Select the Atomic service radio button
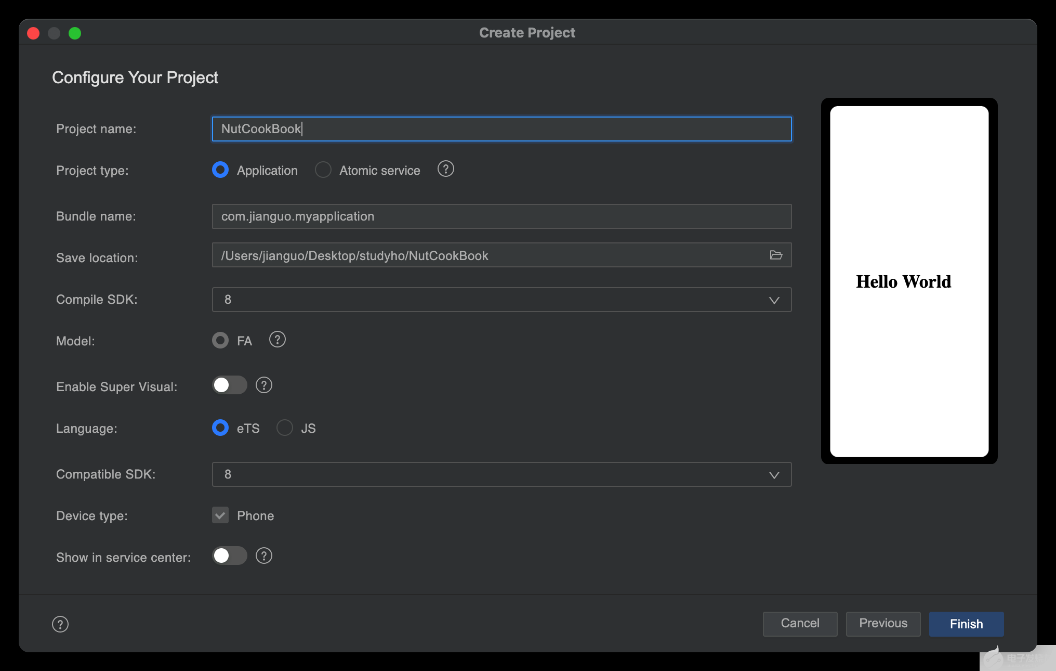This screenshot has width=1056, height=671. (x=323, y=170)
